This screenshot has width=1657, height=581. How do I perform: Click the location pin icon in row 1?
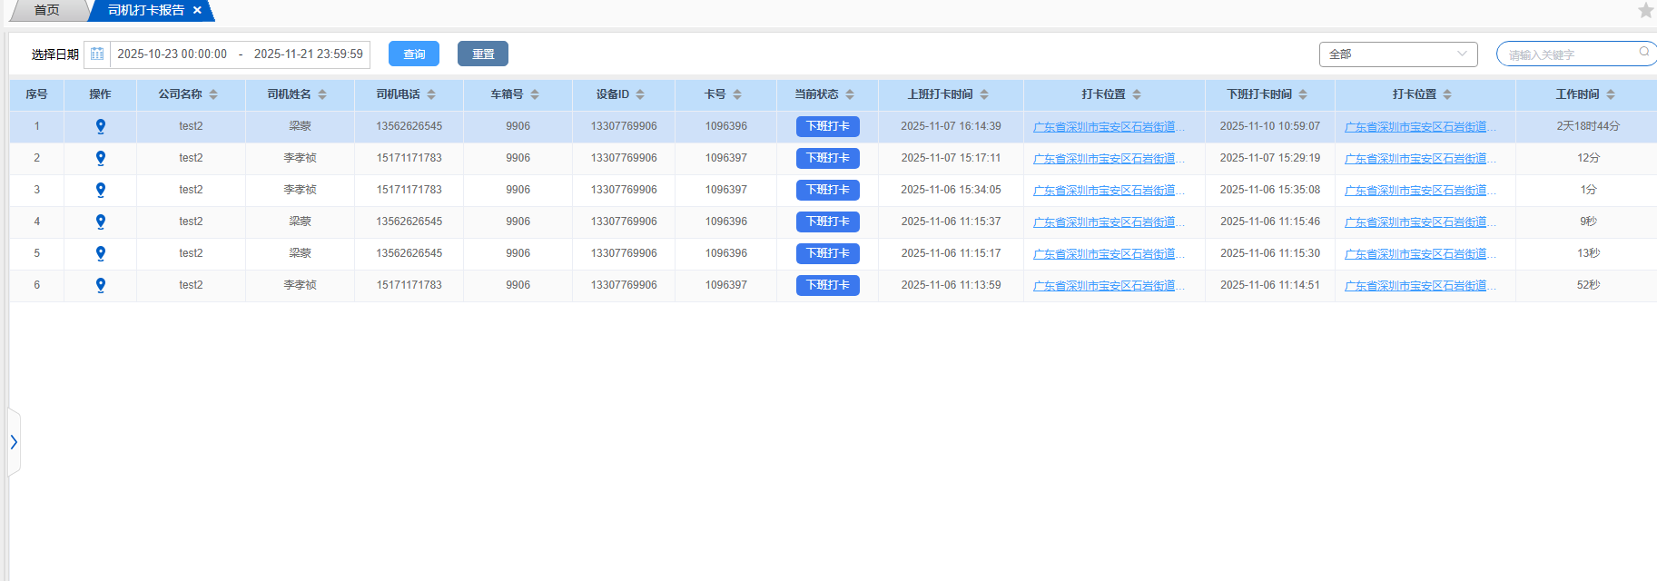coord(101,126)
